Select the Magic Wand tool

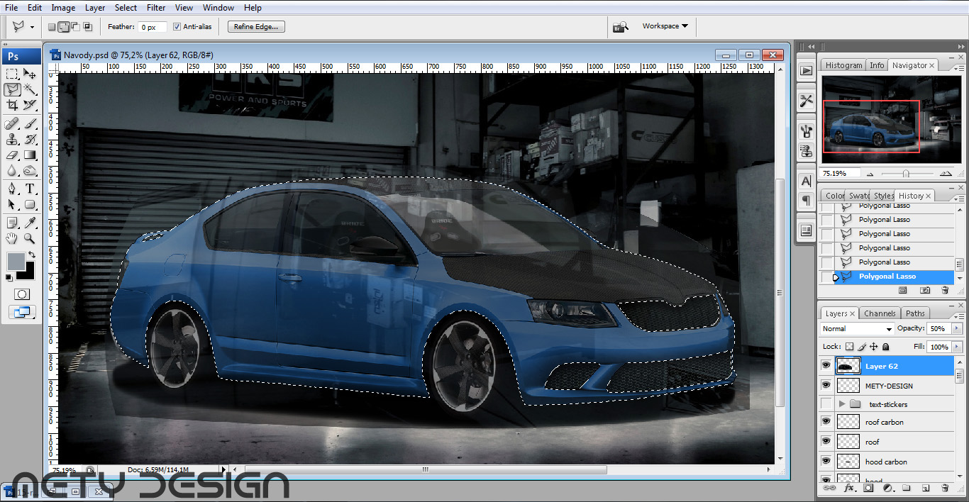pyautogui.click(x=30, y=89)
